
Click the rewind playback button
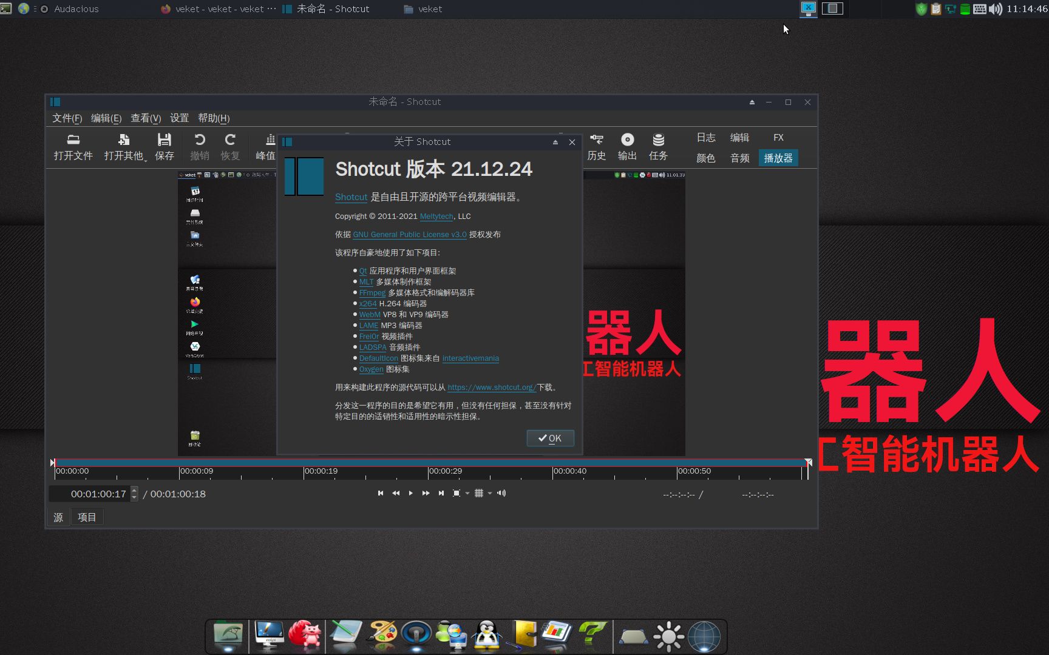point(396,493)
